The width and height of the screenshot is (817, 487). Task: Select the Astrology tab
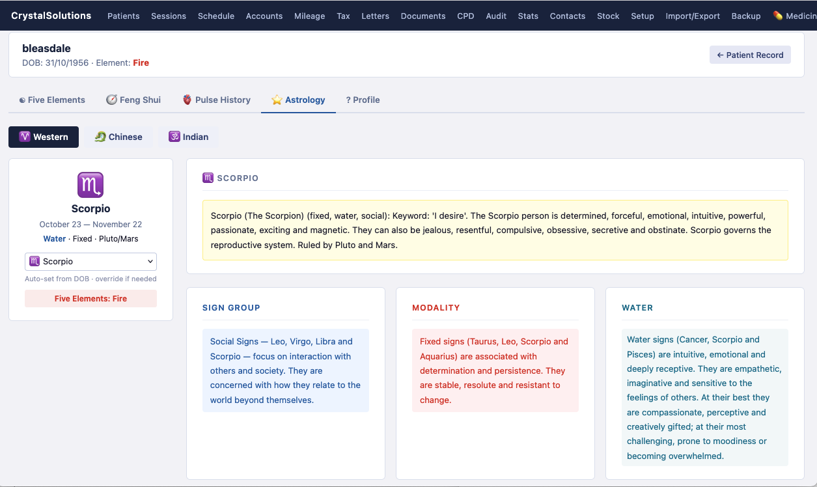pyautogui.click(x=298, y=100)
